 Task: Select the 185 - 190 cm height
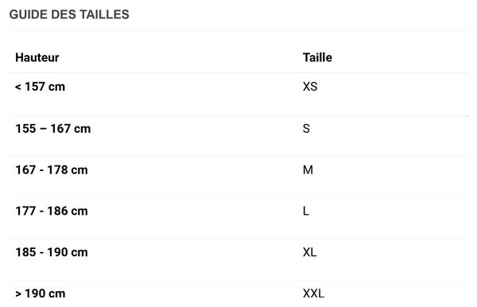(x=52, y=252)
